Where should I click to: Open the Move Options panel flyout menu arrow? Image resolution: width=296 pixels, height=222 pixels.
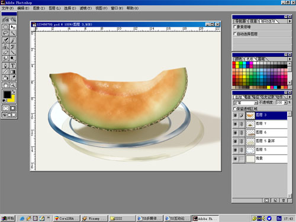click(x=289, y=21)
